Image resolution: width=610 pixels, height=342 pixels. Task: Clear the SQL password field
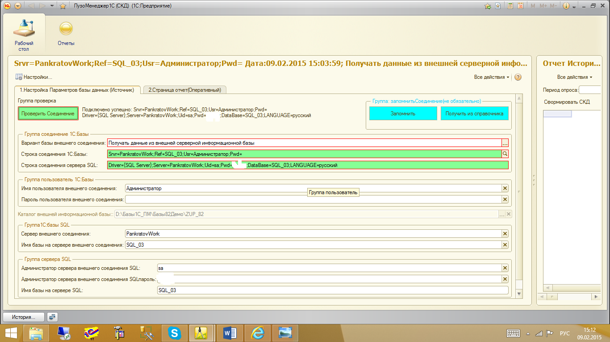[505, 279]
